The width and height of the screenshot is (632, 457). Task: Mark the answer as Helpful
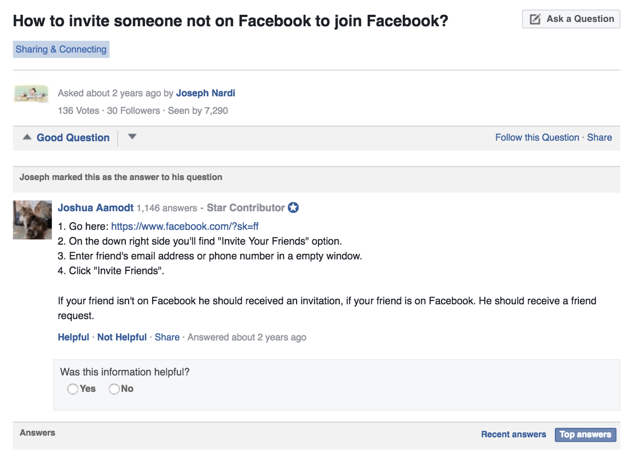(x=73, y=337)
